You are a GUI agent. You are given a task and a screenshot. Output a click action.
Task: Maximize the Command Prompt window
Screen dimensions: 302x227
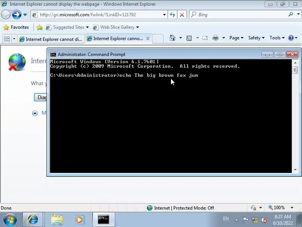280,54
